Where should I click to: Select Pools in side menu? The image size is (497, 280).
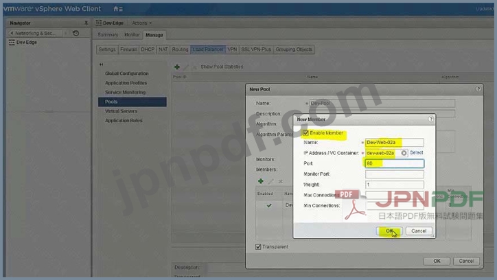point(132,102)
